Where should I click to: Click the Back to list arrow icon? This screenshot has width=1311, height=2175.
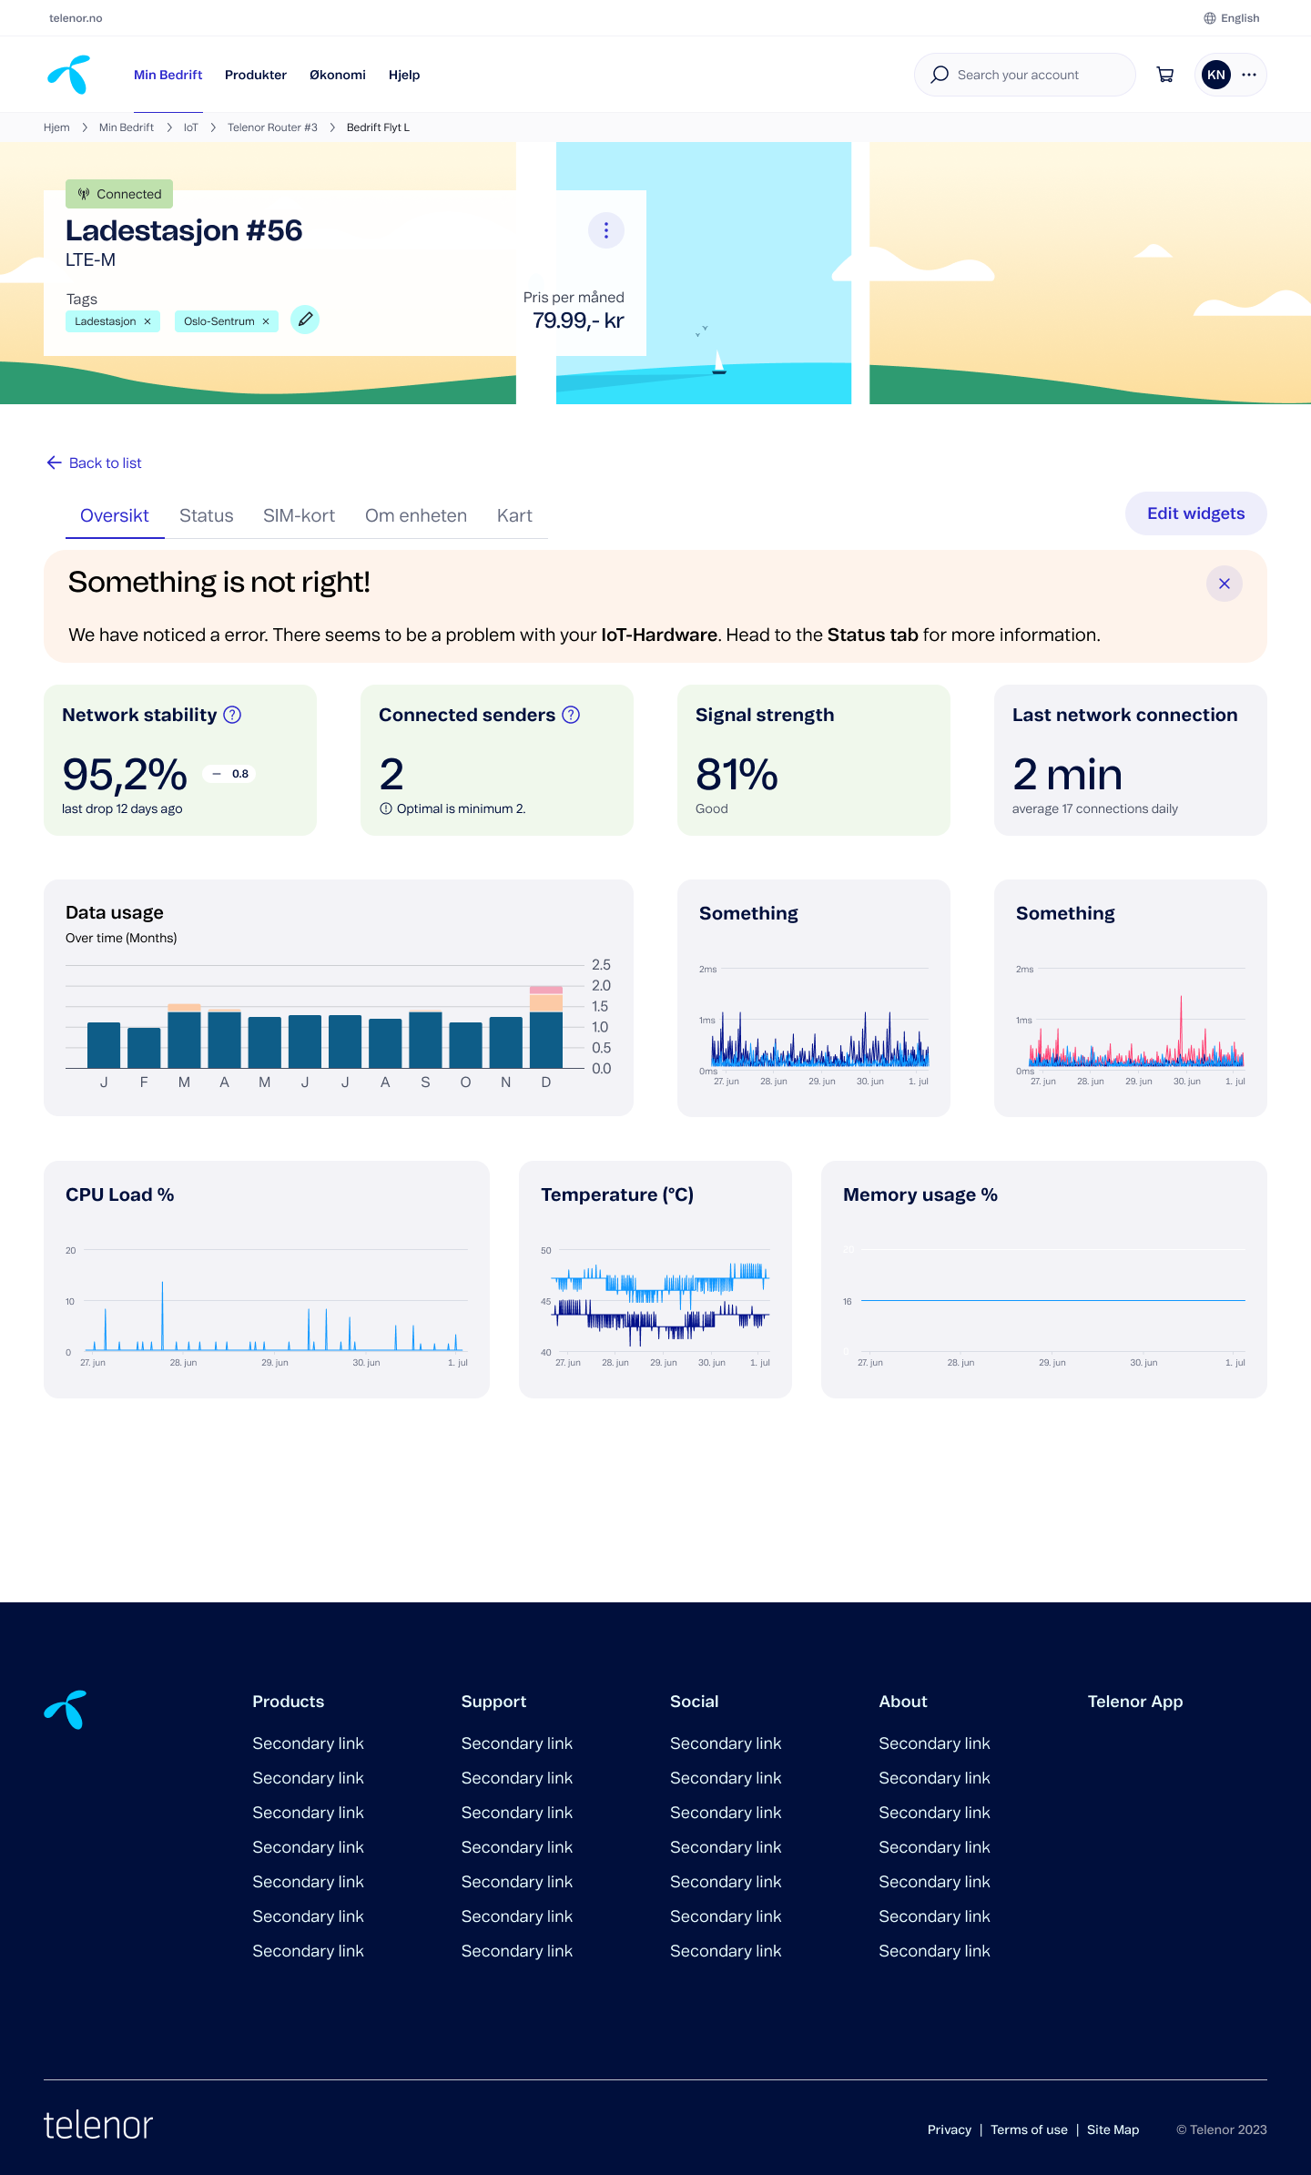pos(55,462)
